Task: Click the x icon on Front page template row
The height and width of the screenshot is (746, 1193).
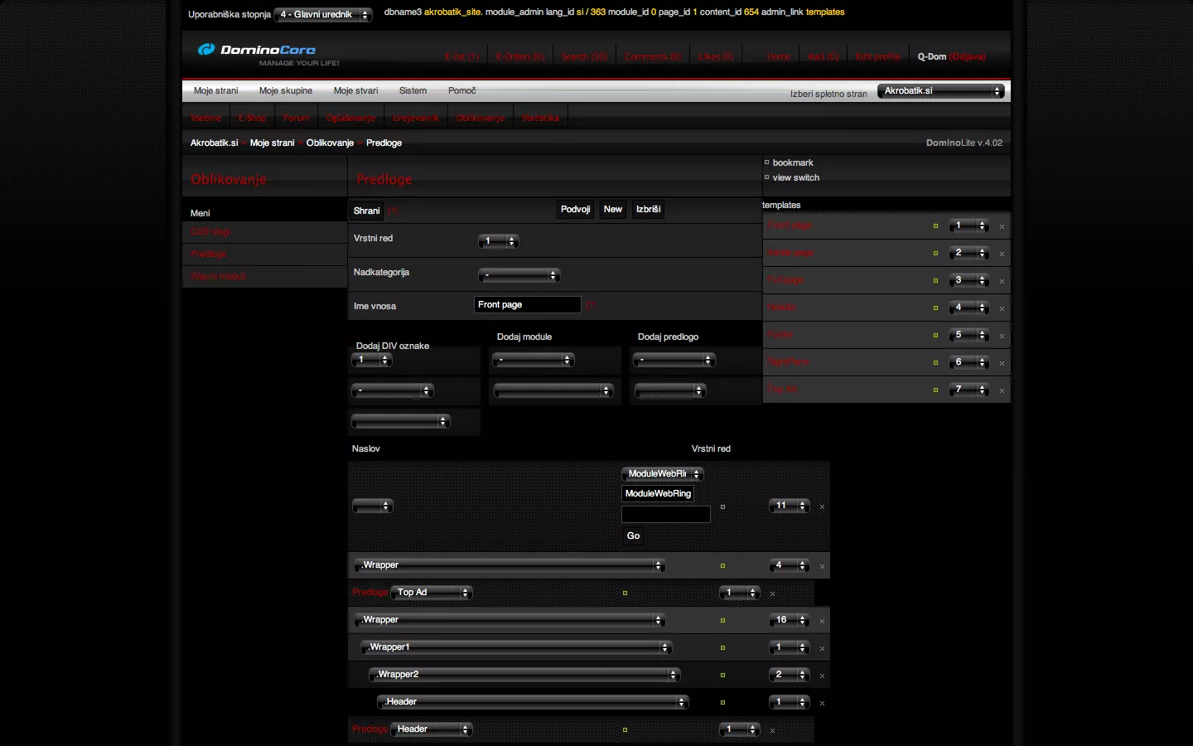Action: (x=1002, y=226)
